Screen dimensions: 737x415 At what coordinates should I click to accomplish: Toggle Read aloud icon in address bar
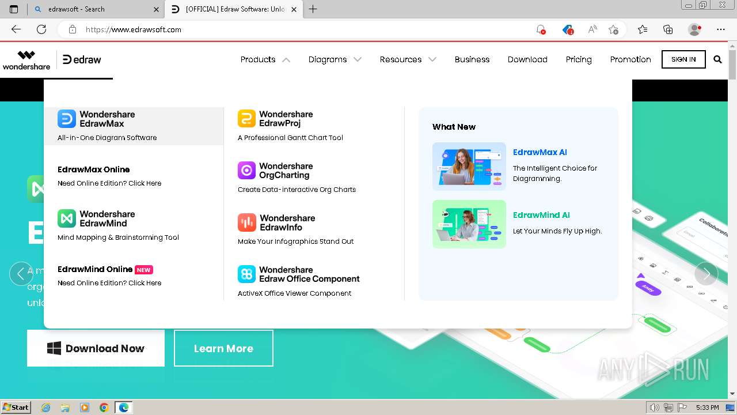592,29
